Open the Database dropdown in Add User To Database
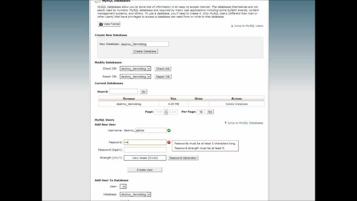 (x=135, y=195)
